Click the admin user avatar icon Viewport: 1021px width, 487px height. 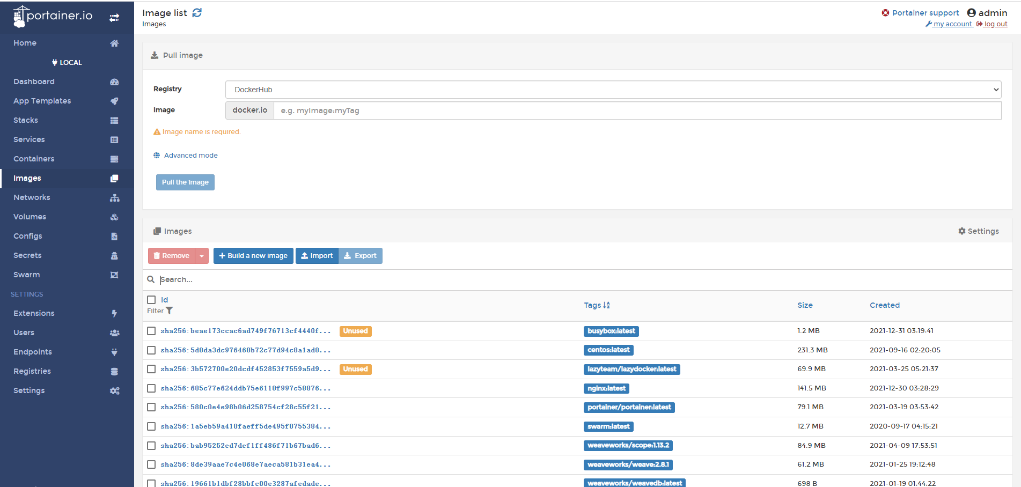tap(971, 13)
